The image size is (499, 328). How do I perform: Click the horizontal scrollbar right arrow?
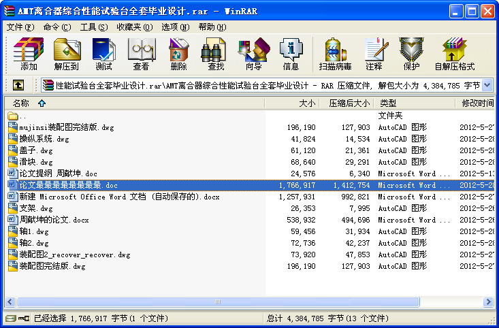coord(487,301)
